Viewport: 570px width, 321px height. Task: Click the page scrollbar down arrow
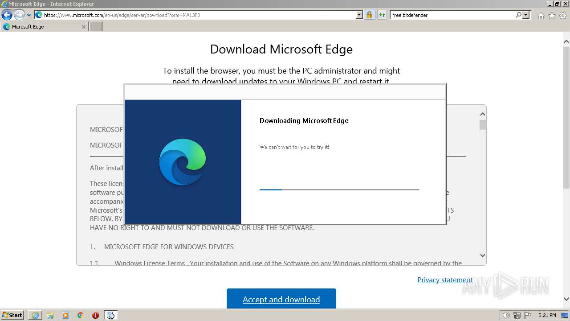pyautogui.click(x=566, y=299)
